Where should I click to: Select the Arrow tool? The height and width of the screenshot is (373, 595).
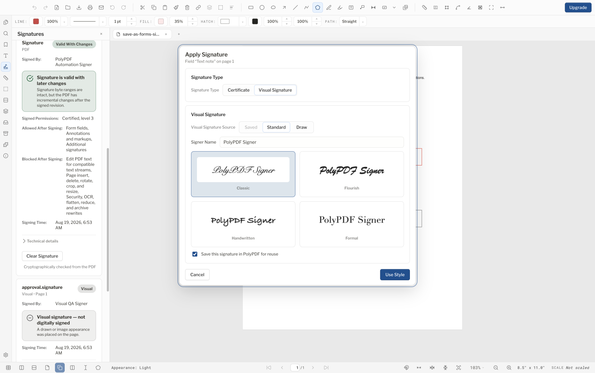(x=284, y=7)
